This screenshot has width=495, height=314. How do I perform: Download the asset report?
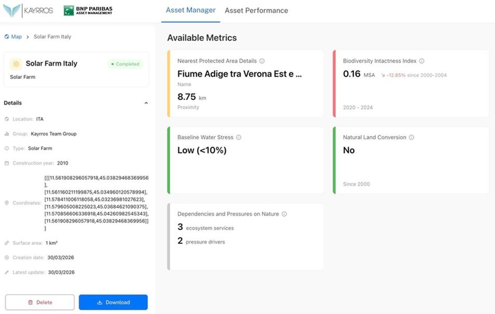pos(113,302)
